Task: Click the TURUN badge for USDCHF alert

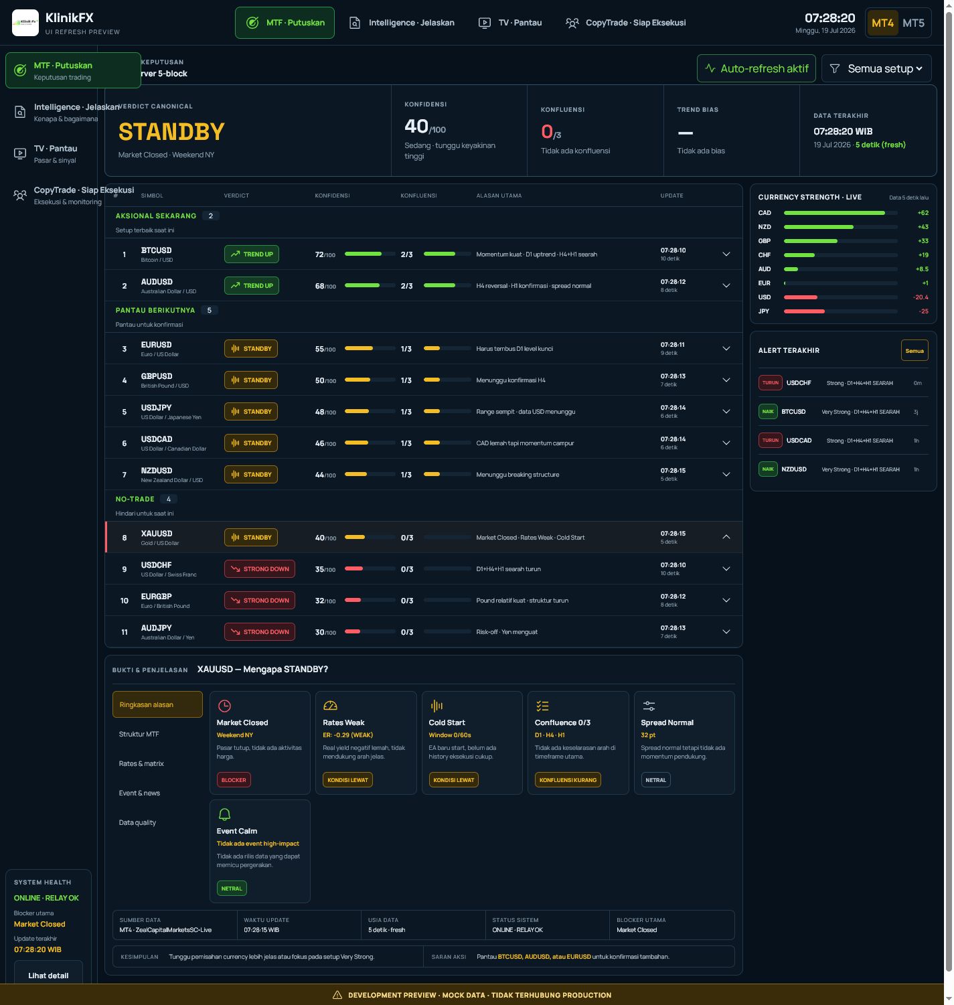Action: (771, 383)
